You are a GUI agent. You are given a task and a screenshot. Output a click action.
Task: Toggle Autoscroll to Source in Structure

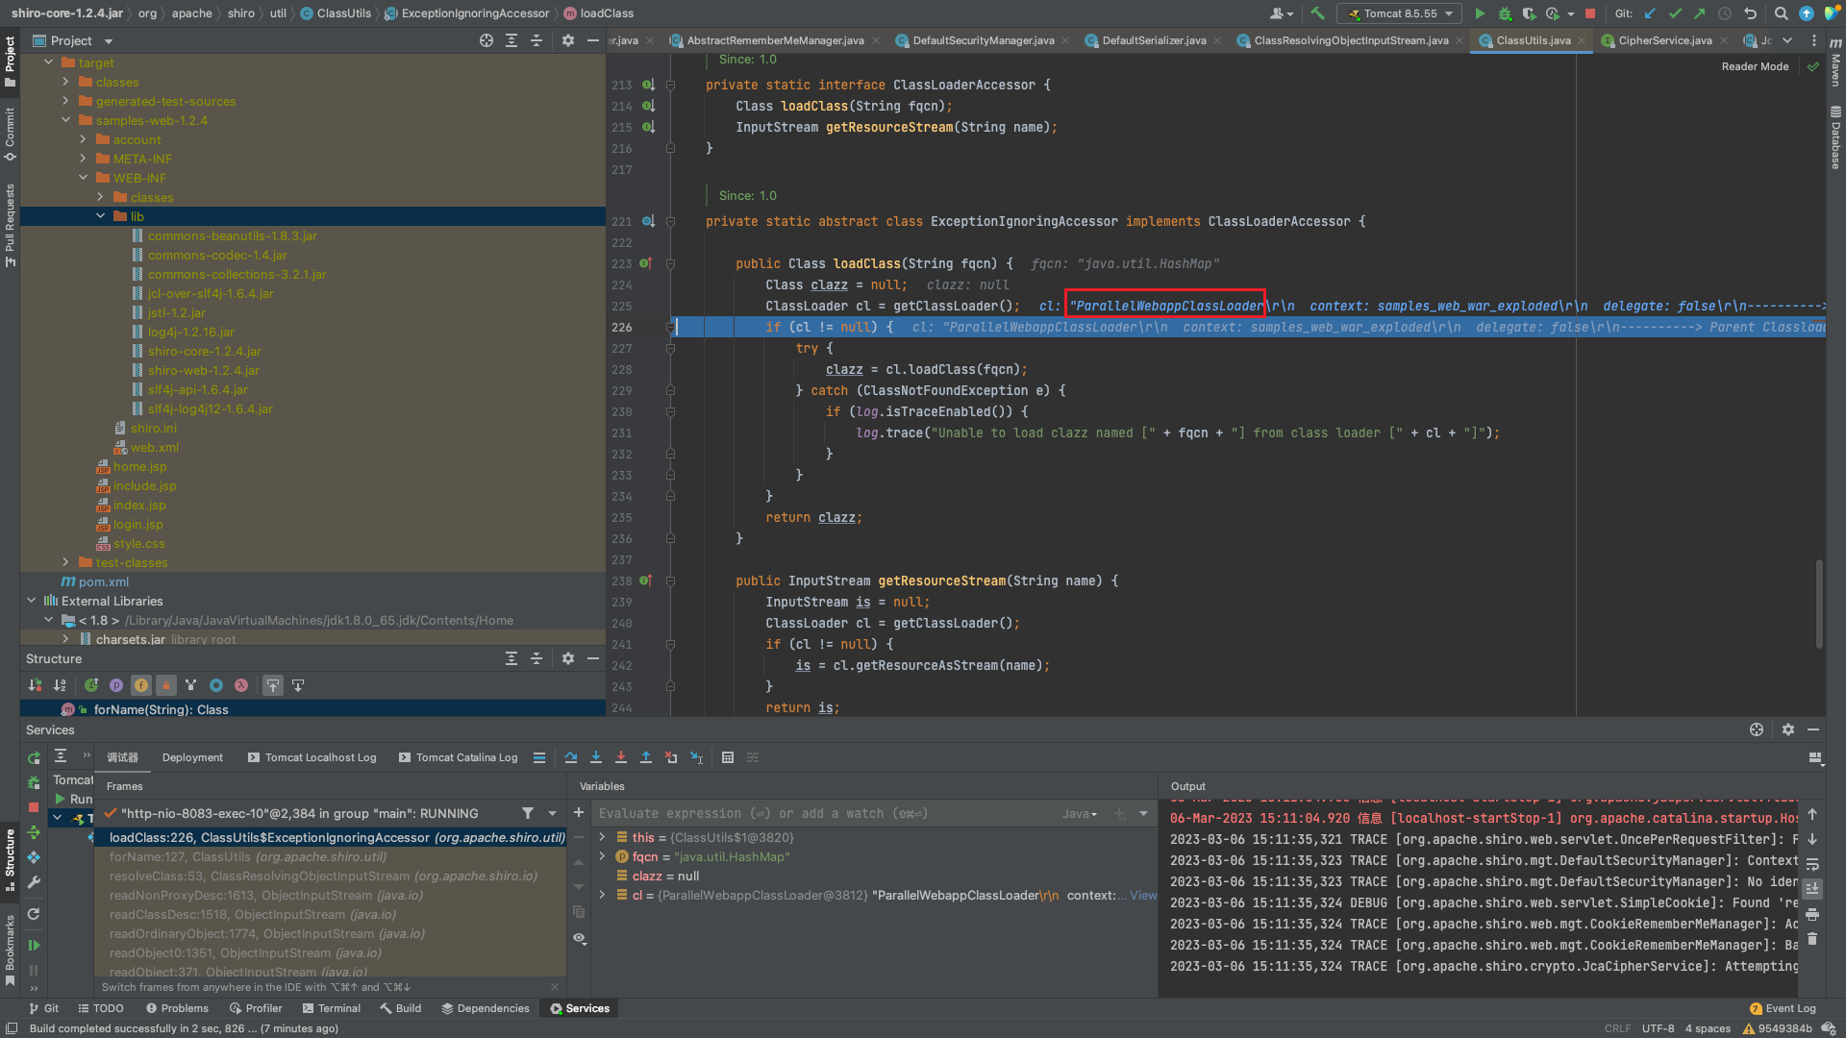pyautogui.click(x=273, y=685)
